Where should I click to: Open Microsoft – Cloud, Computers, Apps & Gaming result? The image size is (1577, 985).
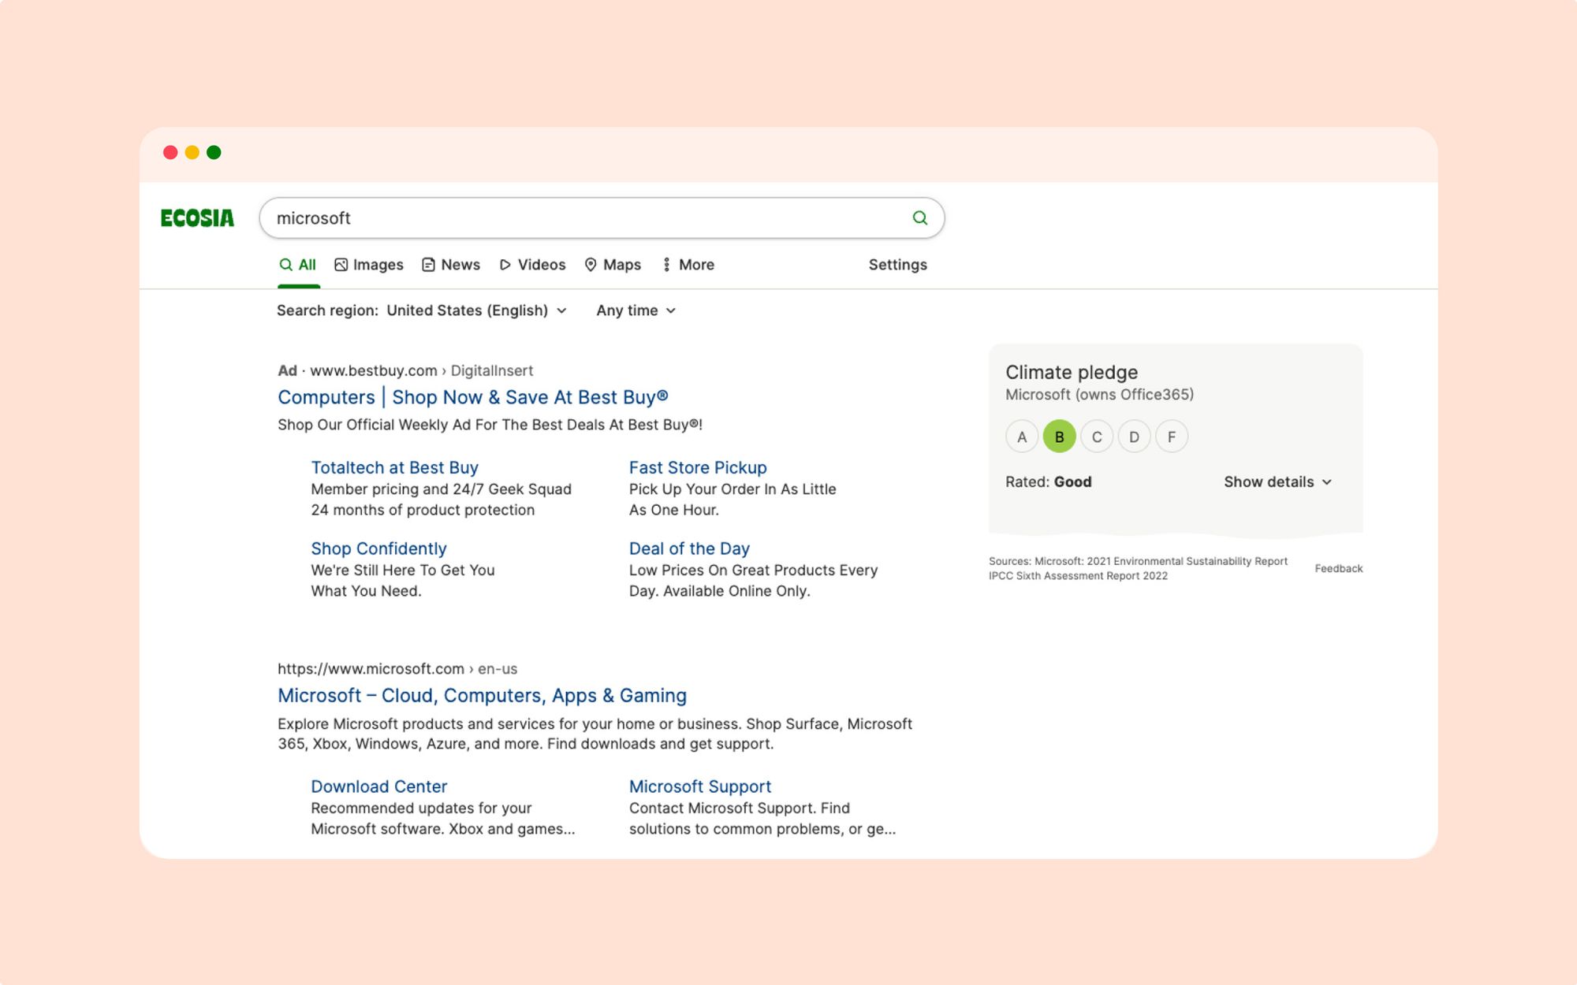point(482,696)
